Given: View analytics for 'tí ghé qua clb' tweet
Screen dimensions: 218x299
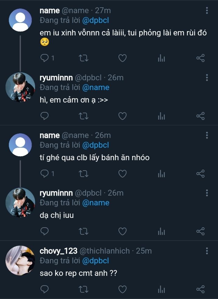Looking at the screenshot, I should pos(161,174).
